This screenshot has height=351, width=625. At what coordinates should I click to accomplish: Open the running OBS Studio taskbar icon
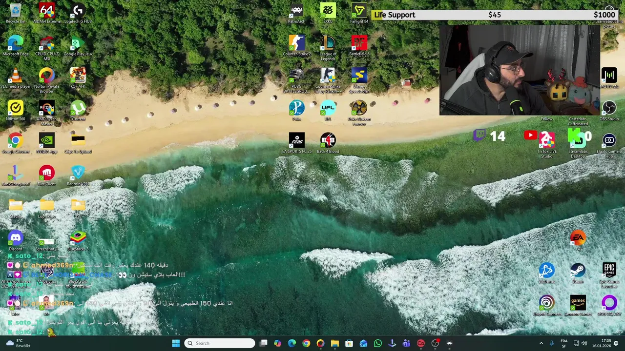(435, 343)
